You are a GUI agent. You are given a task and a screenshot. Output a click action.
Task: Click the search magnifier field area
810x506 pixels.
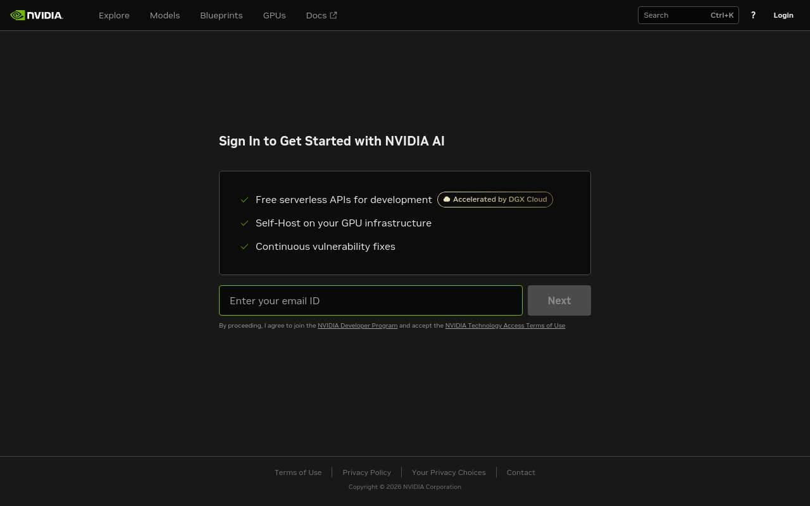tap(671, 15)
